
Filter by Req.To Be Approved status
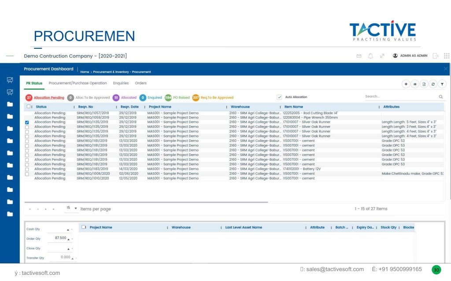pos(213,98)
